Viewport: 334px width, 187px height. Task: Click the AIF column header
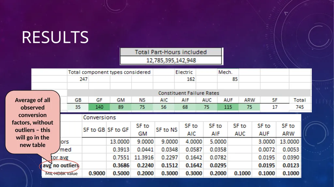coord(185,100)
